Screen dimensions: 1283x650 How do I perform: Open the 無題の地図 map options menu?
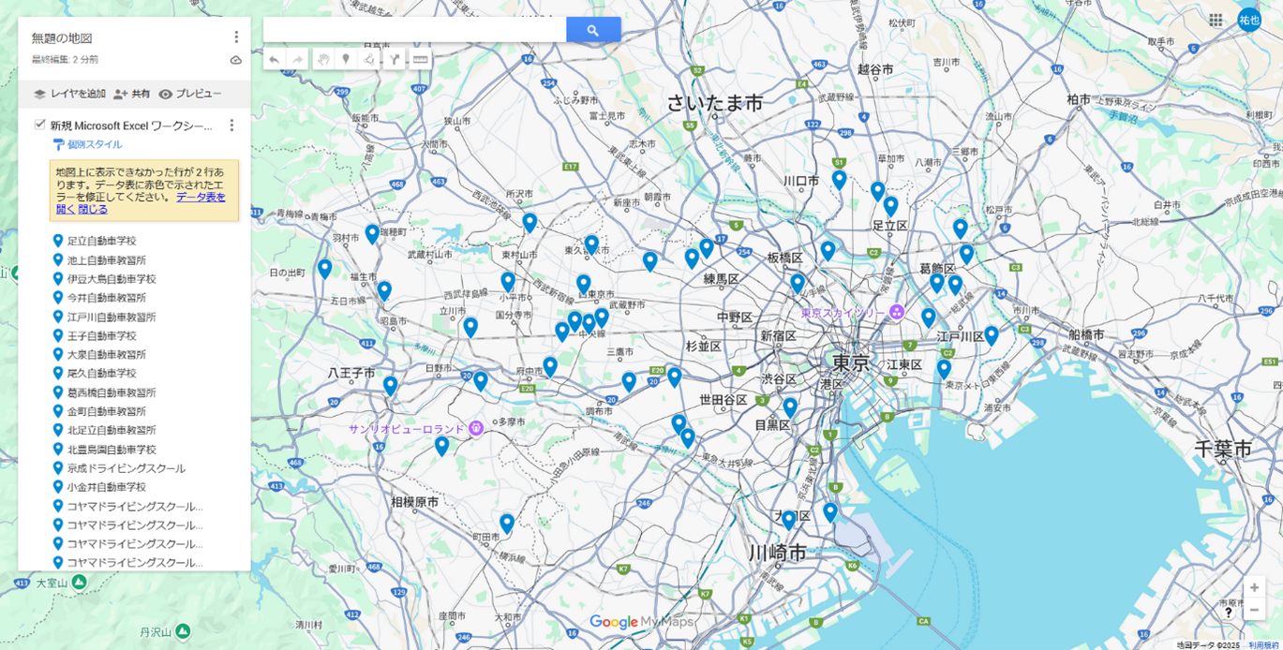236,37
